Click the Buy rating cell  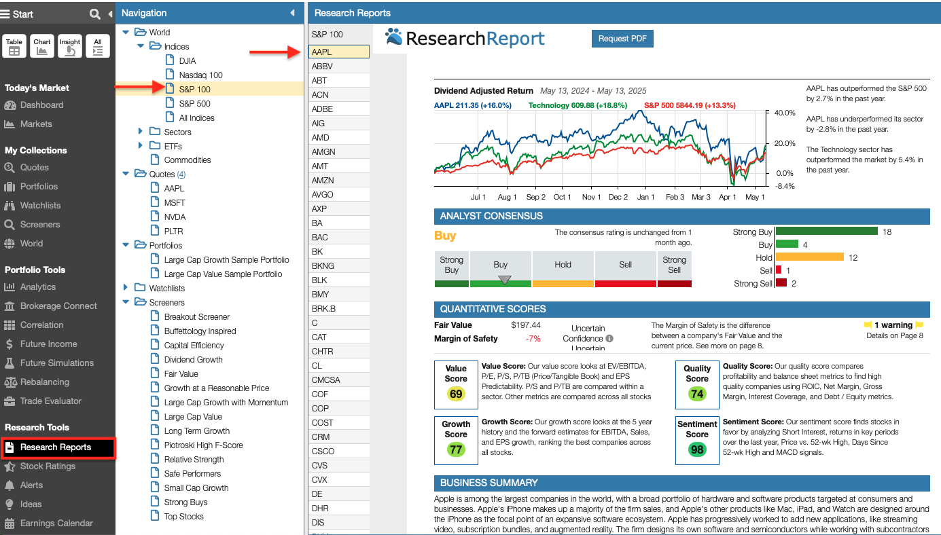pyautogui.click(x=501, y=270)
